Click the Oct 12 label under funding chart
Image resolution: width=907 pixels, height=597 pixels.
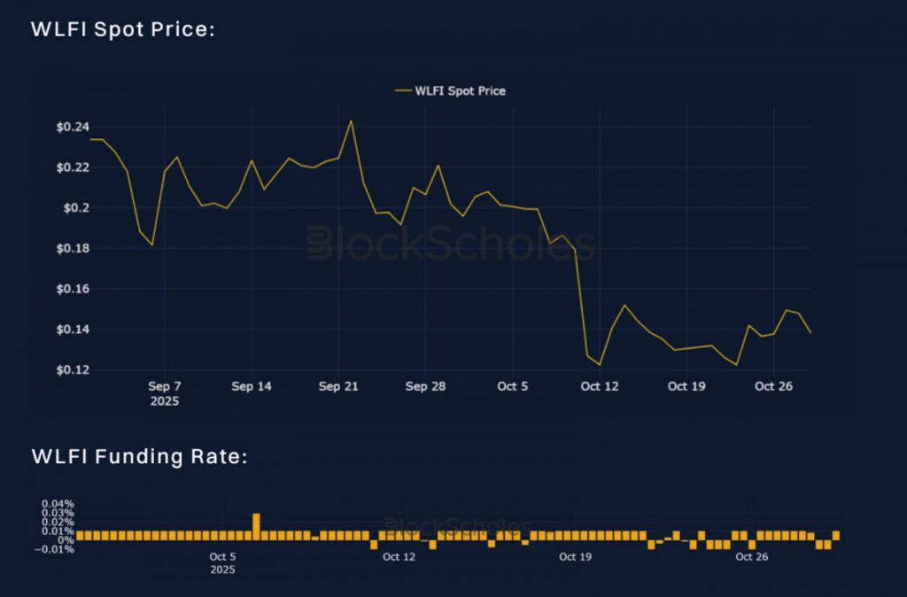tap(398, 556)
